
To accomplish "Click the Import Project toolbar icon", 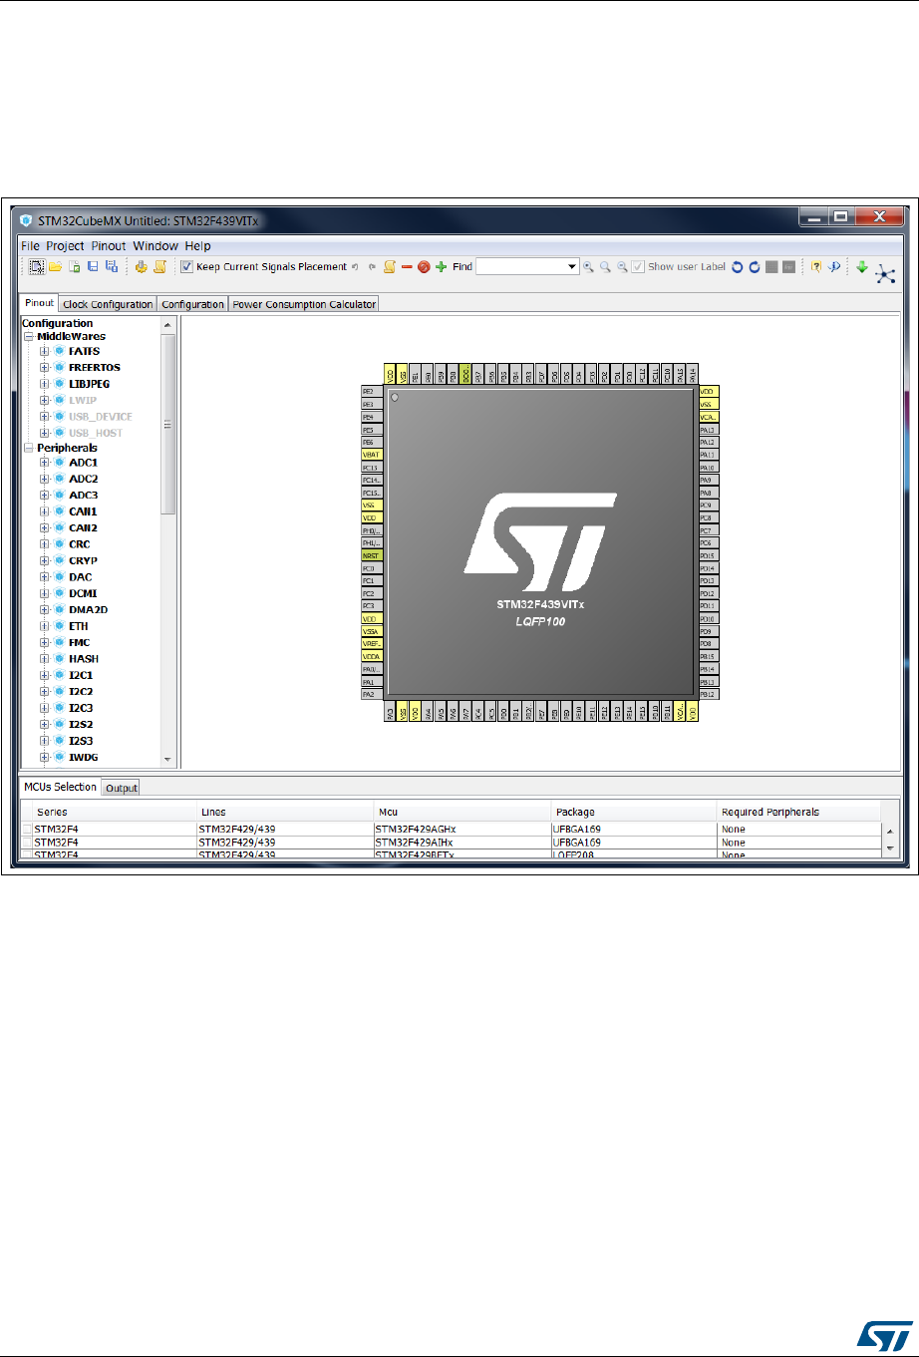I will 75,266.
